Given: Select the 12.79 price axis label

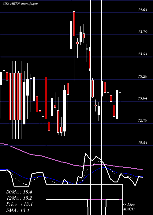Looking at the screenshot, I should click(143, 120).
